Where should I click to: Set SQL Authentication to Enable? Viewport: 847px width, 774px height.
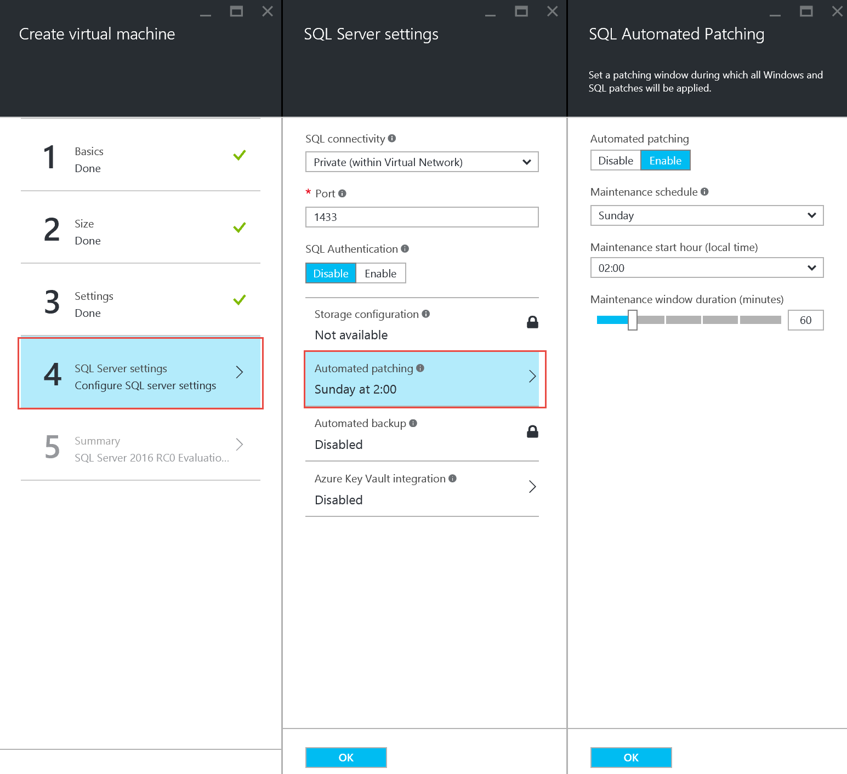[380, 273]
